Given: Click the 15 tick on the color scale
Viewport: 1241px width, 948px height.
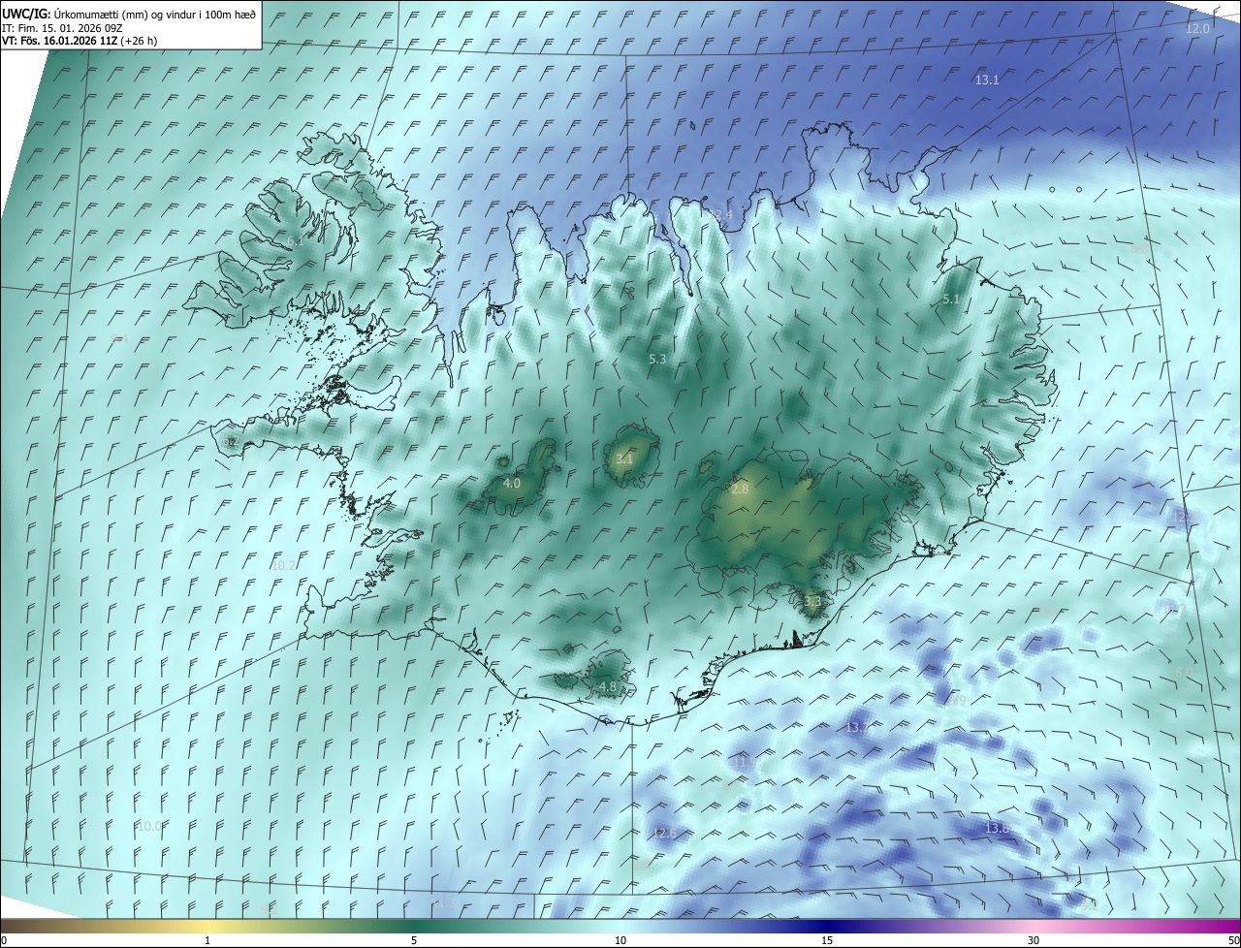Looking at the screenshot, I should point(827,940).
